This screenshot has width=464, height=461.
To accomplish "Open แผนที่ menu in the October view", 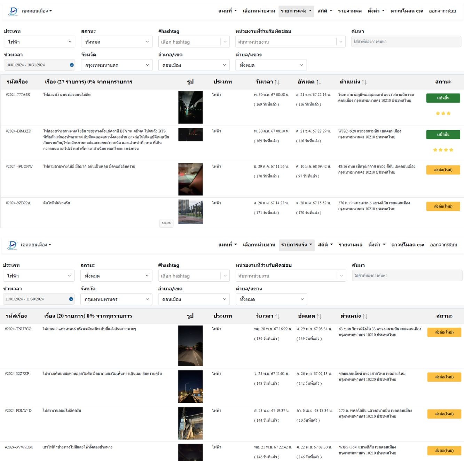I will pos(228,11).
